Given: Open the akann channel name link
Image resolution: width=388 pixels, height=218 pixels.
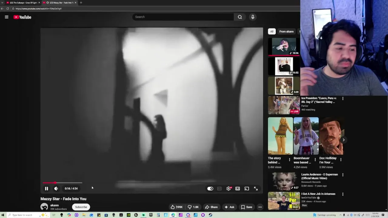Looking at the screenshot, I should 55,205.
